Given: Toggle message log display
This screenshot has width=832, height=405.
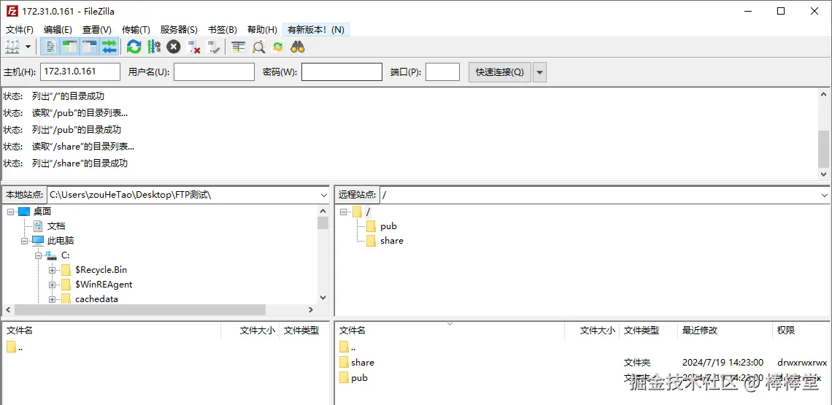Looking at the screenshot, I should pos(50,47).
